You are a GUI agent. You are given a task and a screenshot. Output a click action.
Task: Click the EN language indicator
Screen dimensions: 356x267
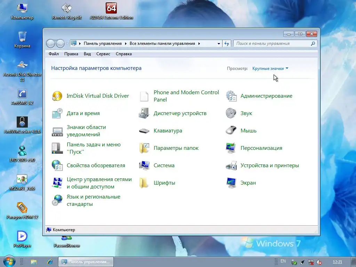283,261
